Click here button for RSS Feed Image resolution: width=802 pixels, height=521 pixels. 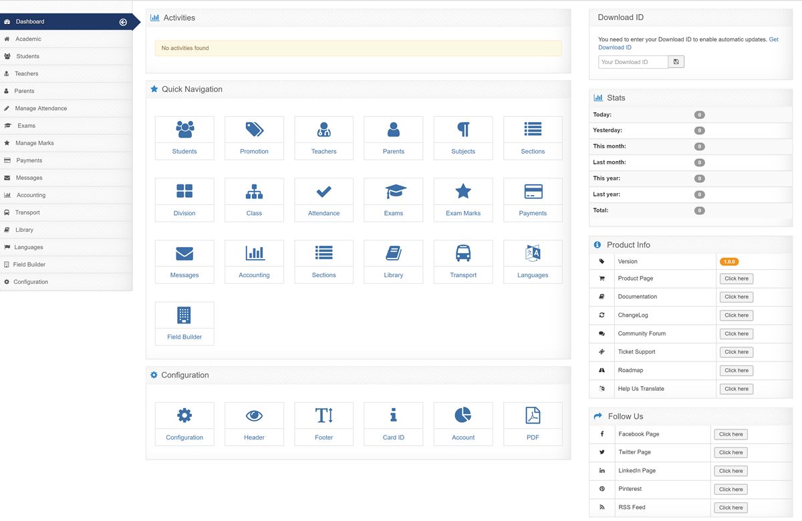pyautogui.click(x=730, y=508)
